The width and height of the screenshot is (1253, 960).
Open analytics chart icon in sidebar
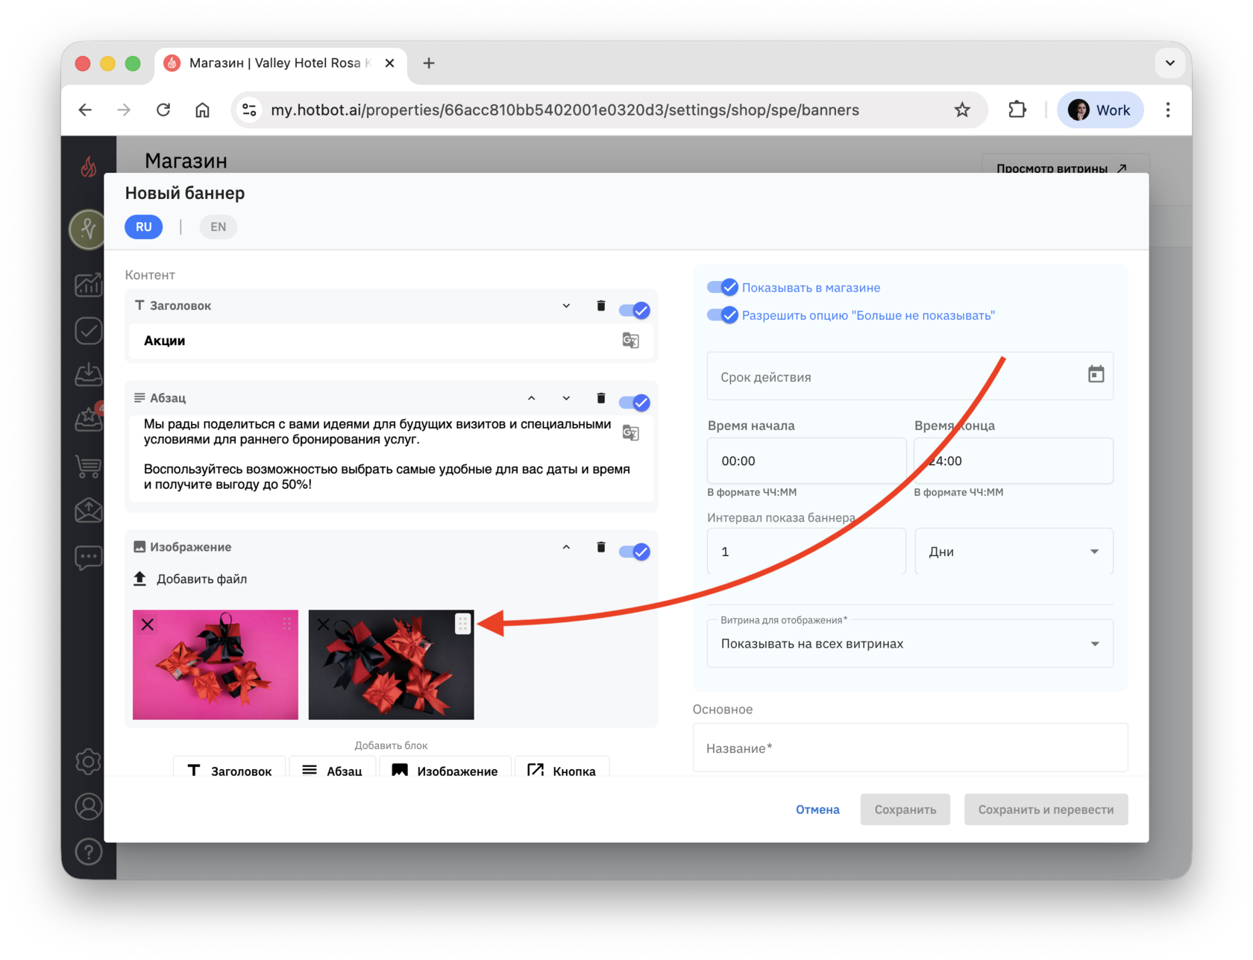click(x=88, y=284)
